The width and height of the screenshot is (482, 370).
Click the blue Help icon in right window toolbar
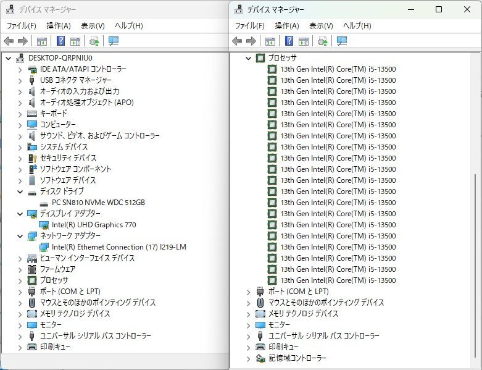tap(289, 41)
